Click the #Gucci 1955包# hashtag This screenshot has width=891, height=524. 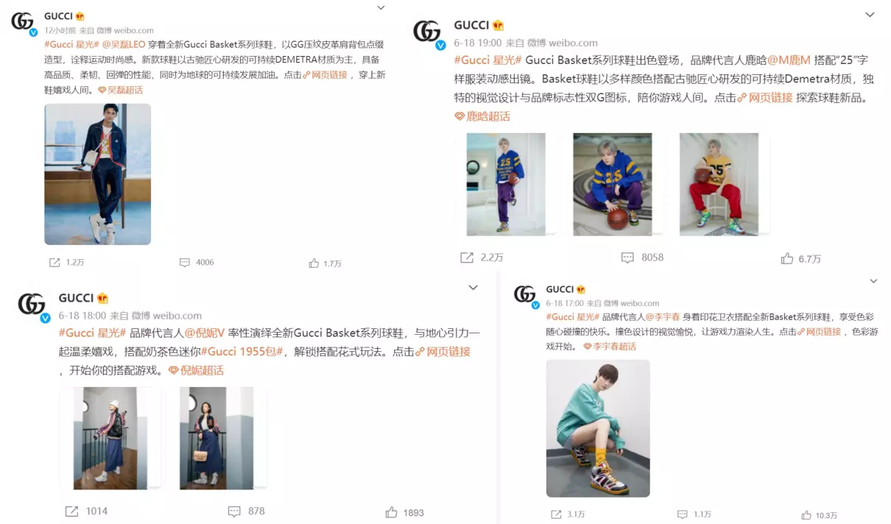242,352
